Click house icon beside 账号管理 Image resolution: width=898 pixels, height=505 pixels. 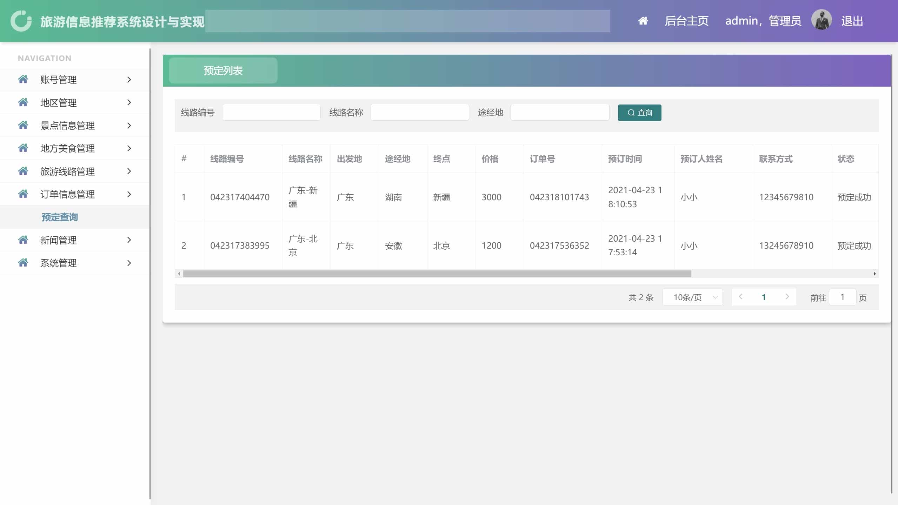coord(23,79)
